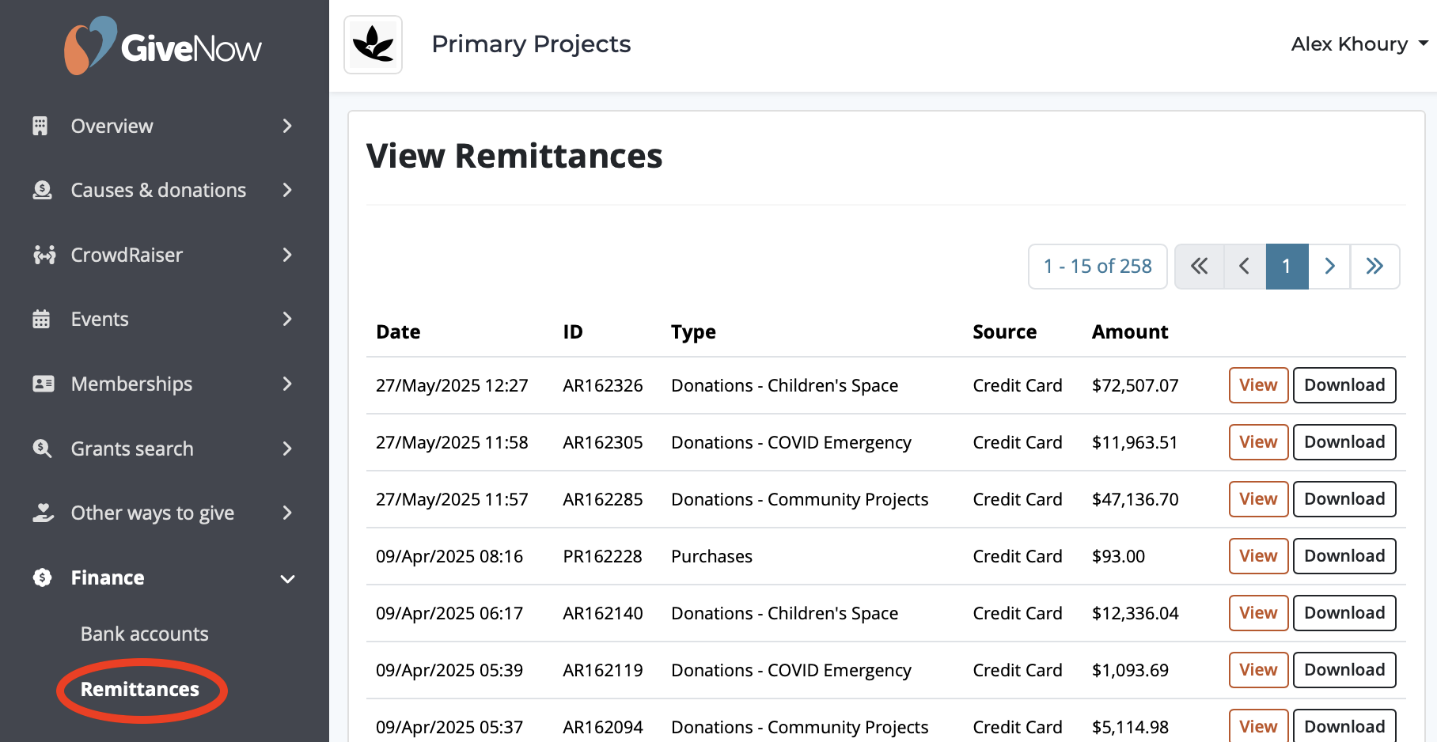Viewport: 1437px width, 742px height.
Task: Expand the CrowdRaiser chevron
Action: [287, 255]
